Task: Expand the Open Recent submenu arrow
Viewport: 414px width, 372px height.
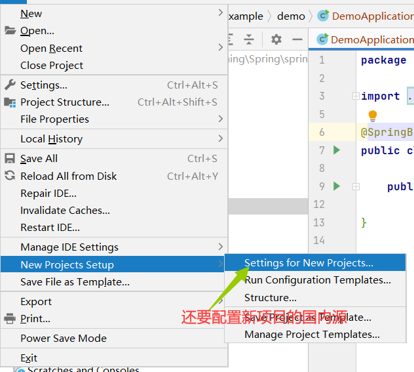Action: pyautogui.click(x=221, y=48)
